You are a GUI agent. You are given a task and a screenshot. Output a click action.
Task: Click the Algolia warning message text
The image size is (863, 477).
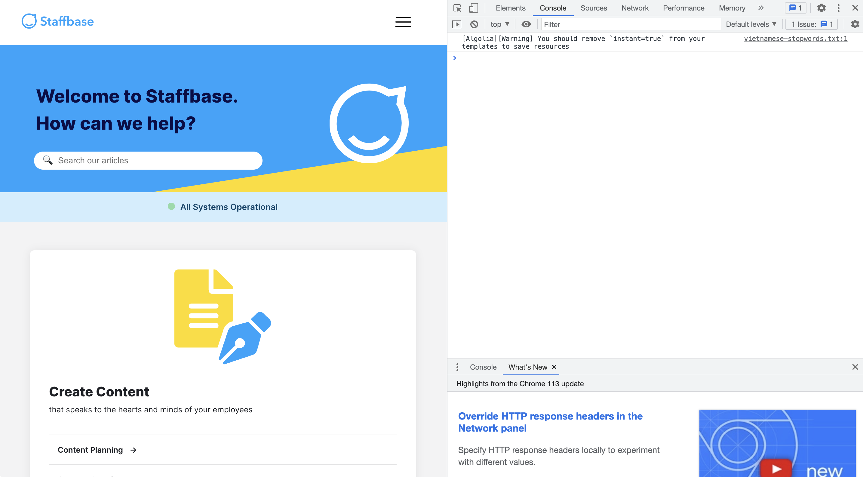coord(583,42)
